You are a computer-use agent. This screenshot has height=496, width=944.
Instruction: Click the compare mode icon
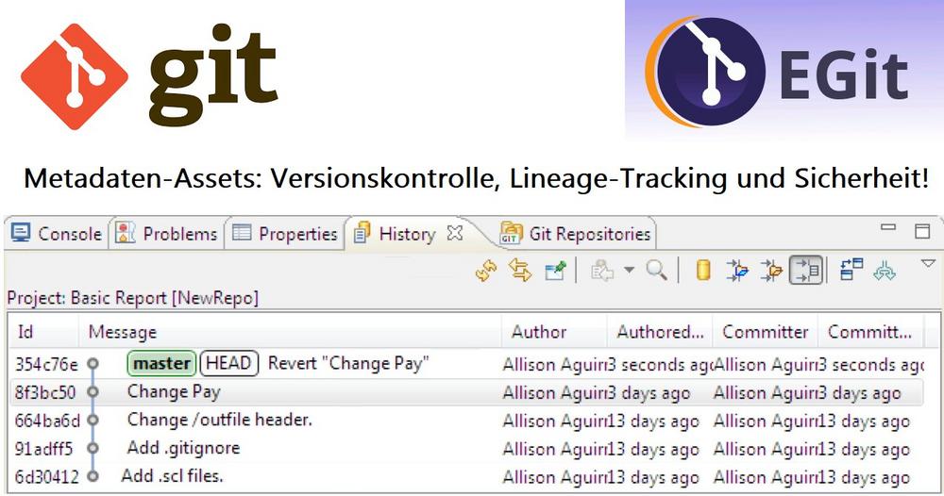click(x=851, y=272)
